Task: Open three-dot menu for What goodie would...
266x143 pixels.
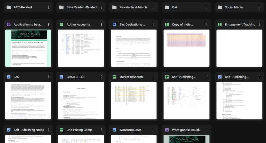Action: 207,130
